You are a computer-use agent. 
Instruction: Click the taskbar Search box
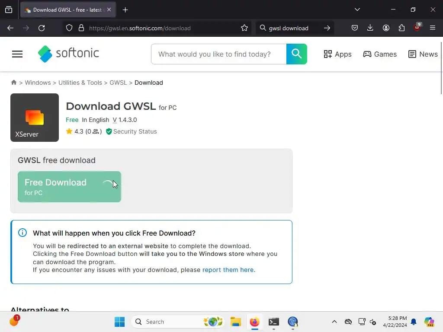coord(178,322)
